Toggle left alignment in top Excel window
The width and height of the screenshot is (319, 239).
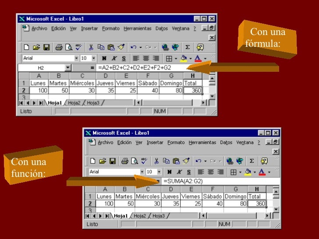pyautogui.click(x=136, y=59)
